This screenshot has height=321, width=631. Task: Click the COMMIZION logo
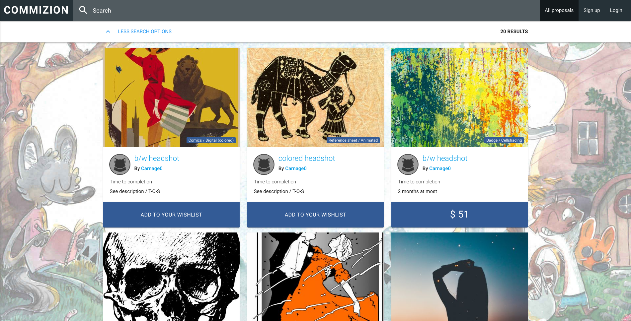[36, 10]
